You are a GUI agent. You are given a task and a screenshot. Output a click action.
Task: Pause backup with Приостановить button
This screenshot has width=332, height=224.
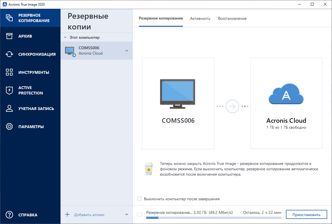[306, 214]
